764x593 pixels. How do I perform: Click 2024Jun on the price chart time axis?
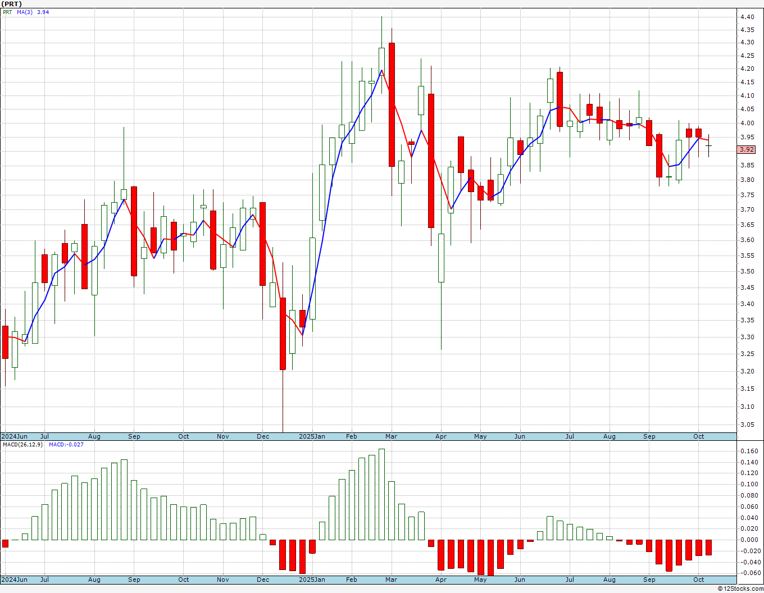coord(14,436)
